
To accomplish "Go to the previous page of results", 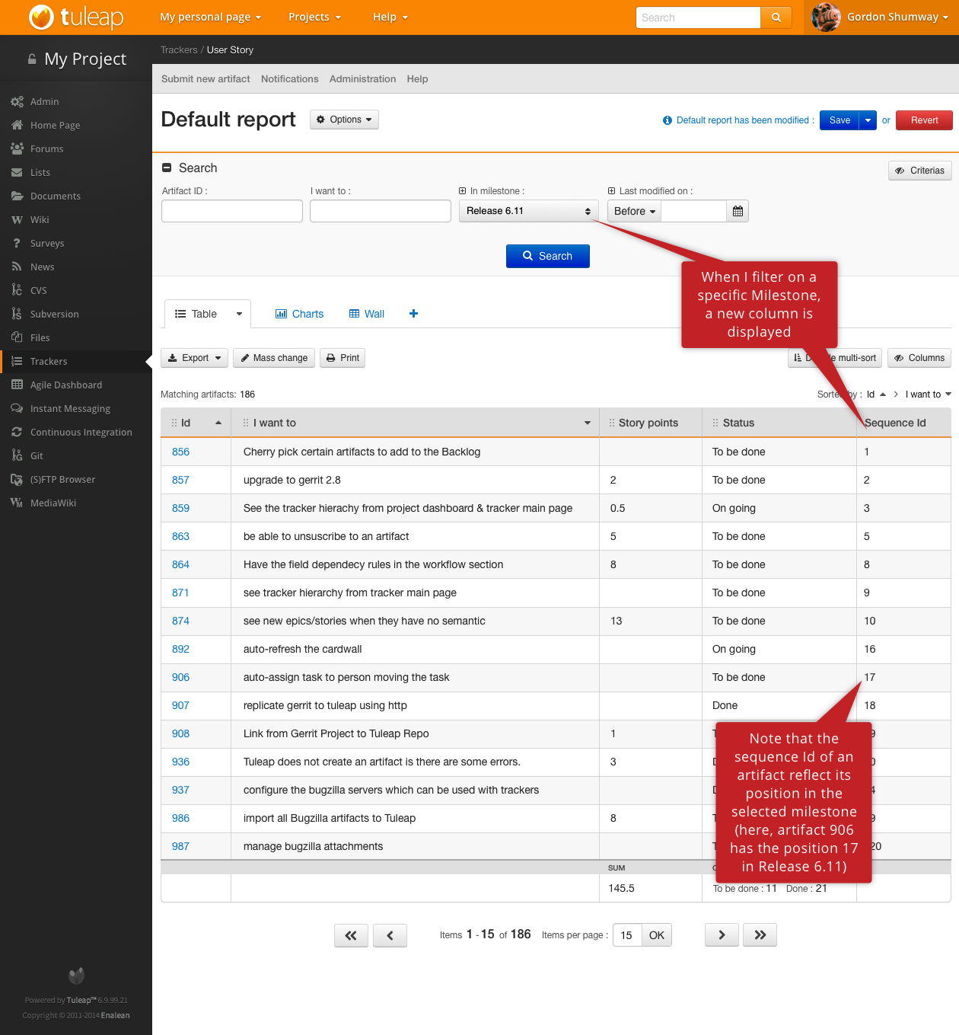I will click(x=390, y=935).
